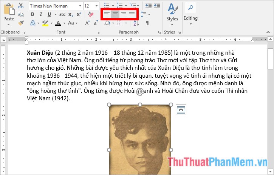Click the Borders icon
Viewport: 274px width, 175px height.
pos(120,23)
